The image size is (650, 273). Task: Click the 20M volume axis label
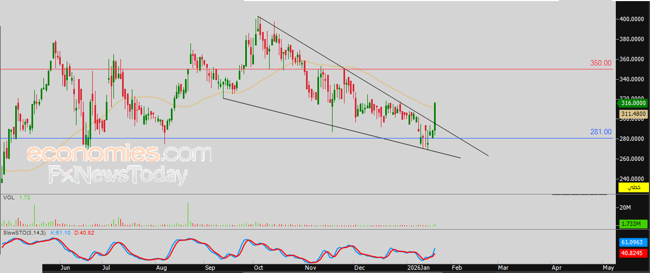624,207
